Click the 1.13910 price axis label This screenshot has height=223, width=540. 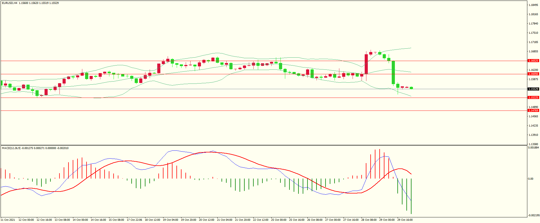click(533, 135)
